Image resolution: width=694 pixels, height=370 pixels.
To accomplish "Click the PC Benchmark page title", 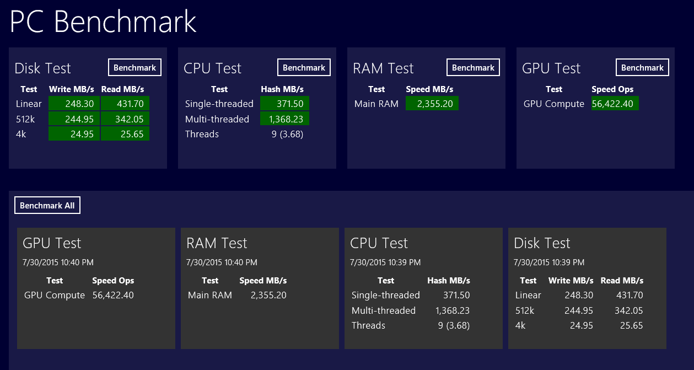I will 103,22.
